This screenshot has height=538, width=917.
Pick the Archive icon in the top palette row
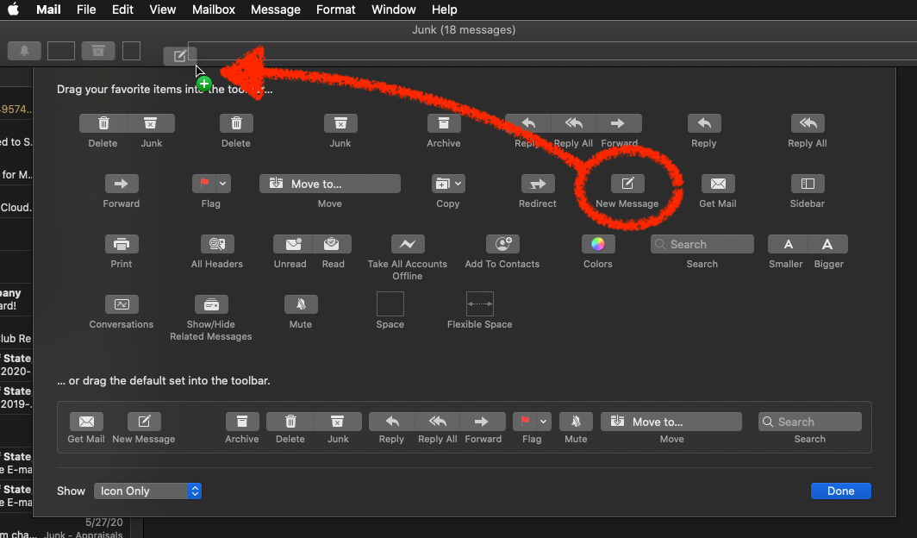[444, 123]
